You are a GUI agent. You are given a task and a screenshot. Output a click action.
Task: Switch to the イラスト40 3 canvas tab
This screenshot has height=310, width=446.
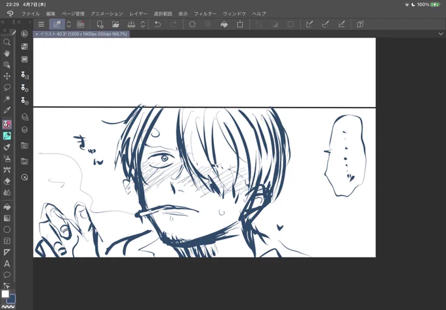[81, 34]
